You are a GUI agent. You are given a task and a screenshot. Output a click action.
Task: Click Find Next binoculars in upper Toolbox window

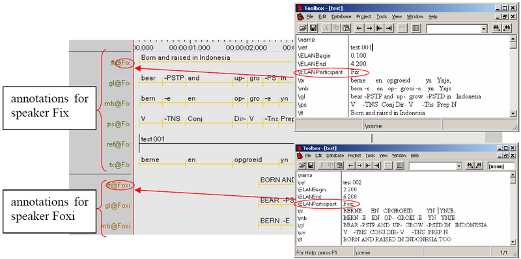(x=496, y=28)
